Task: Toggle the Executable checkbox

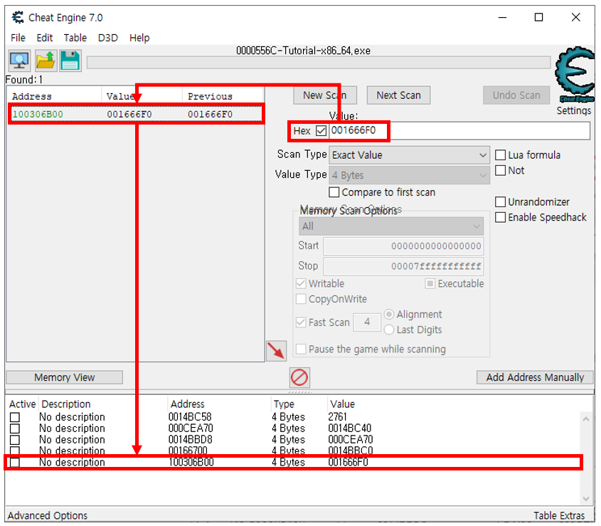Action: coord(430,283)
